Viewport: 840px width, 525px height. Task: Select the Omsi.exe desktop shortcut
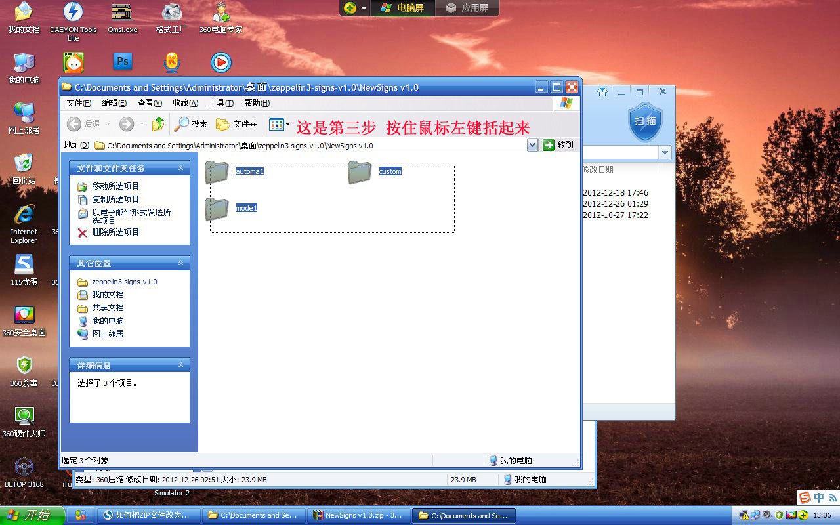point(122,18)
